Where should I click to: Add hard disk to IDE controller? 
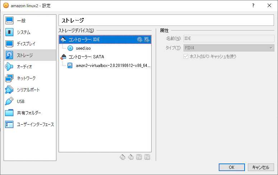(147, 40)
